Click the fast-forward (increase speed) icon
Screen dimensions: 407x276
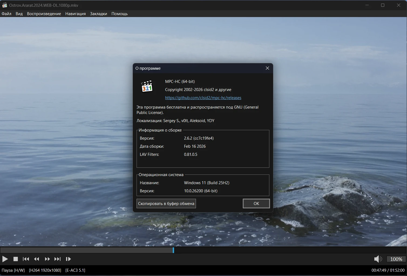tap(47, 259)
